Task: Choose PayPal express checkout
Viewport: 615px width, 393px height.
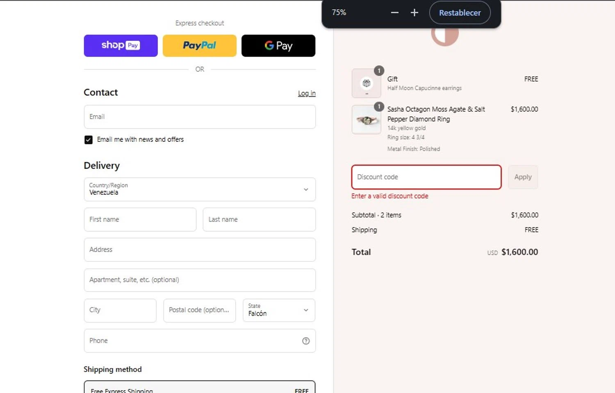Action: (x=200, y=45)
